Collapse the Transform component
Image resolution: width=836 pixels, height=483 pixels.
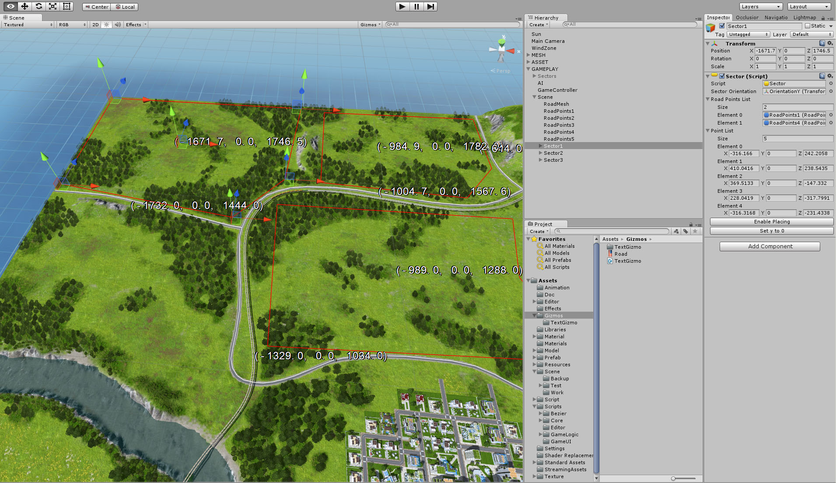(x=707, y=43)
